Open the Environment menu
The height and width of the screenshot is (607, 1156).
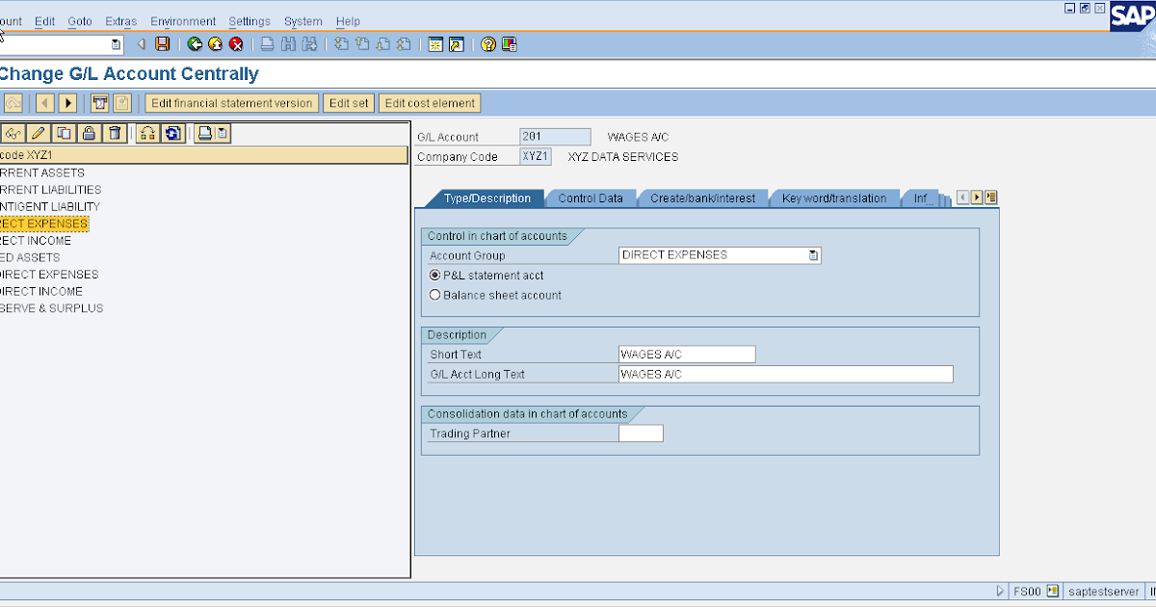tap(183, 21)
